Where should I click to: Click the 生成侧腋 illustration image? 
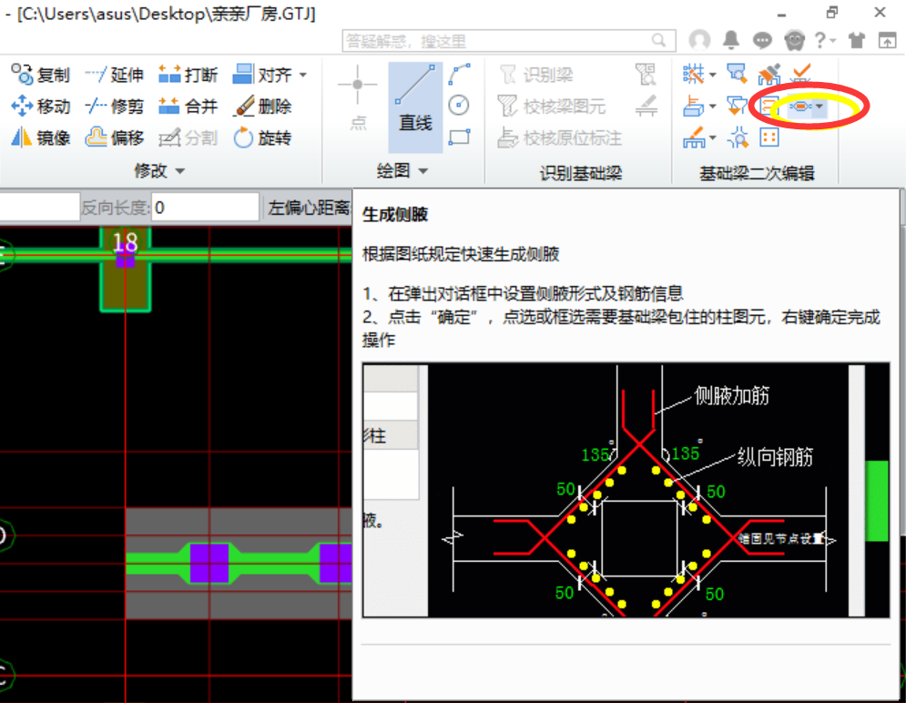(x=626, y=490)
